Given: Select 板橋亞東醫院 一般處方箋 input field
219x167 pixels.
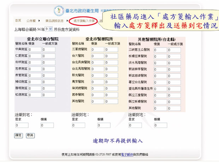Looking at the screenshot, I should coord(174,56).
